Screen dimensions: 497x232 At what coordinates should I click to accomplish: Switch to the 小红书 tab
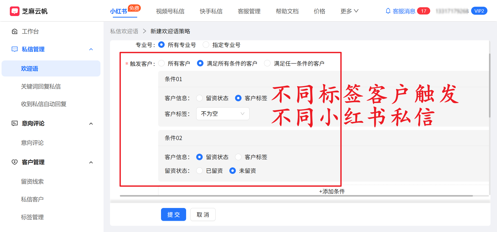119,11
